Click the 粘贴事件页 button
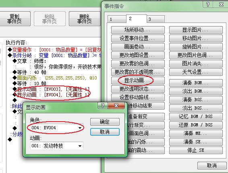Viewport: 228px width, 173px height. tap(50, 19)
